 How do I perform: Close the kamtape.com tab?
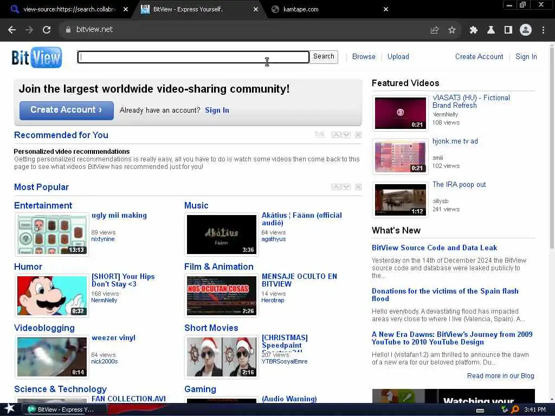(386, 9)
